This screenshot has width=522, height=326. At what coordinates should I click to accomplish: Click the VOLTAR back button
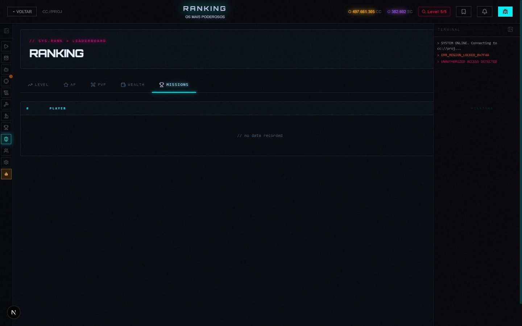(22, 12)
